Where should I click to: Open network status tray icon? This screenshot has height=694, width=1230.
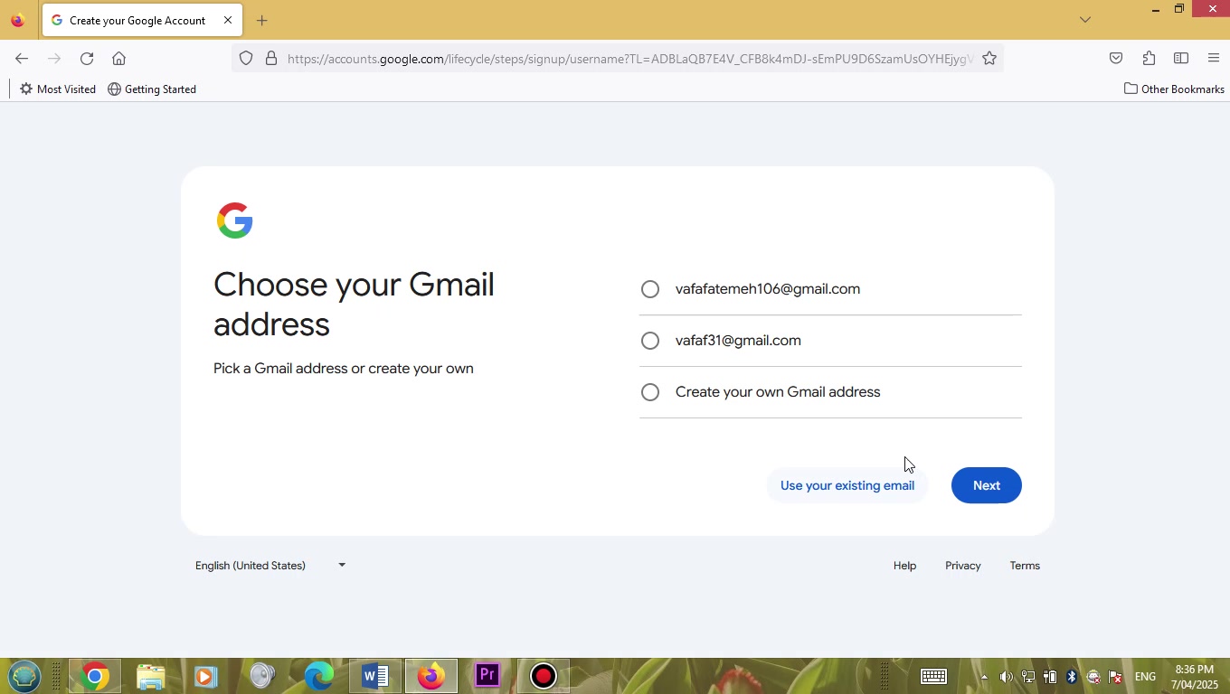1027,677
